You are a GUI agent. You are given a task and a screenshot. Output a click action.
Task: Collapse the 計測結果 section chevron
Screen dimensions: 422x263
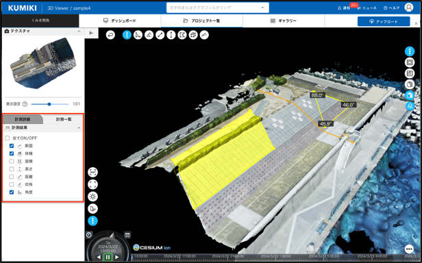79,128
